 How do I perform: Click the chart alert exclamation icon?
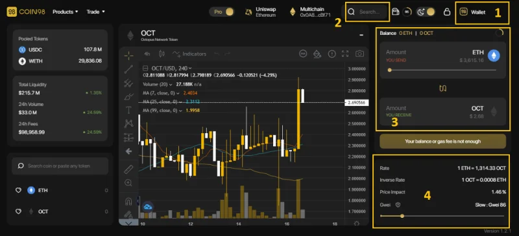click(x=332, y=54)
